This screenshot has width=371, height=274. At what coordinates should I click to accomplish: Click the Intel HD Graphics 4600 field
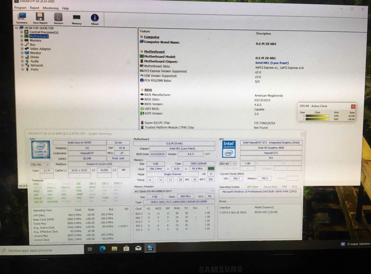pos(271,148)
